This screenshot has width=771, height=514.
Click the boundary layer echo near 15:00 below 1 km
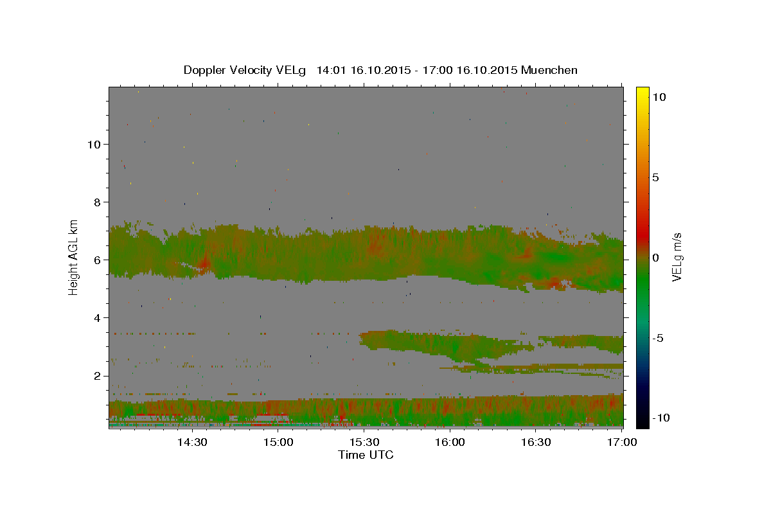(278, 412)
